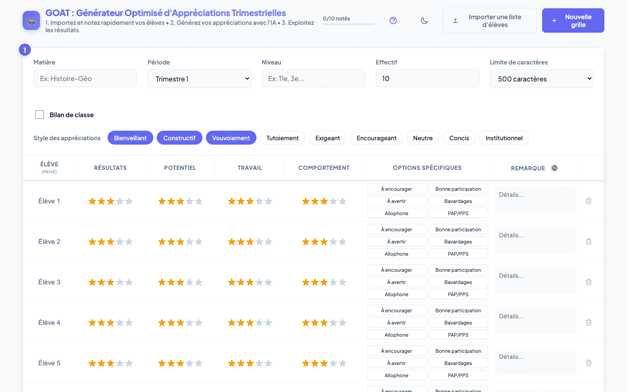This screenshot has width=627, height=392.
Task: Enable the Exigeant style chip
Action: point(327,138)
